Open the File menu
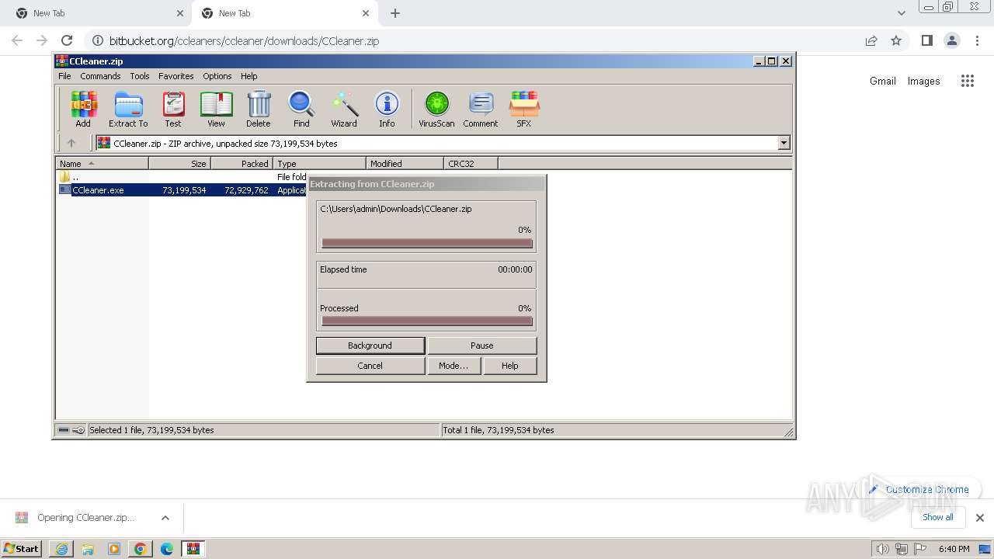 [64, 76]
